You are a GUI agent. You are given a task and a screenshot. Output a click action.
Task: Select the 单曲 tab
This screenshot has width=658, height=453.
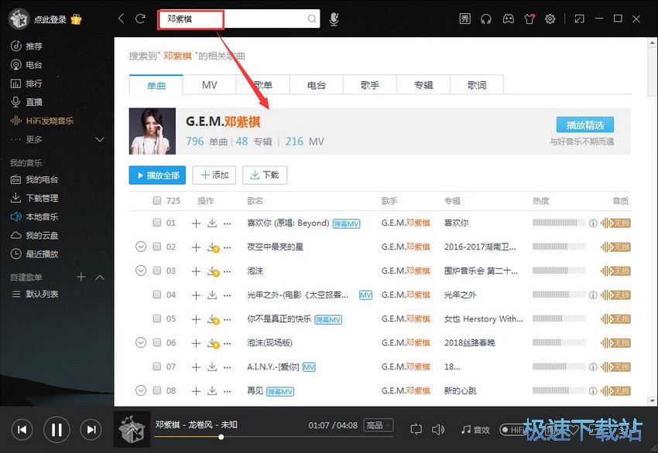(156, 86)
